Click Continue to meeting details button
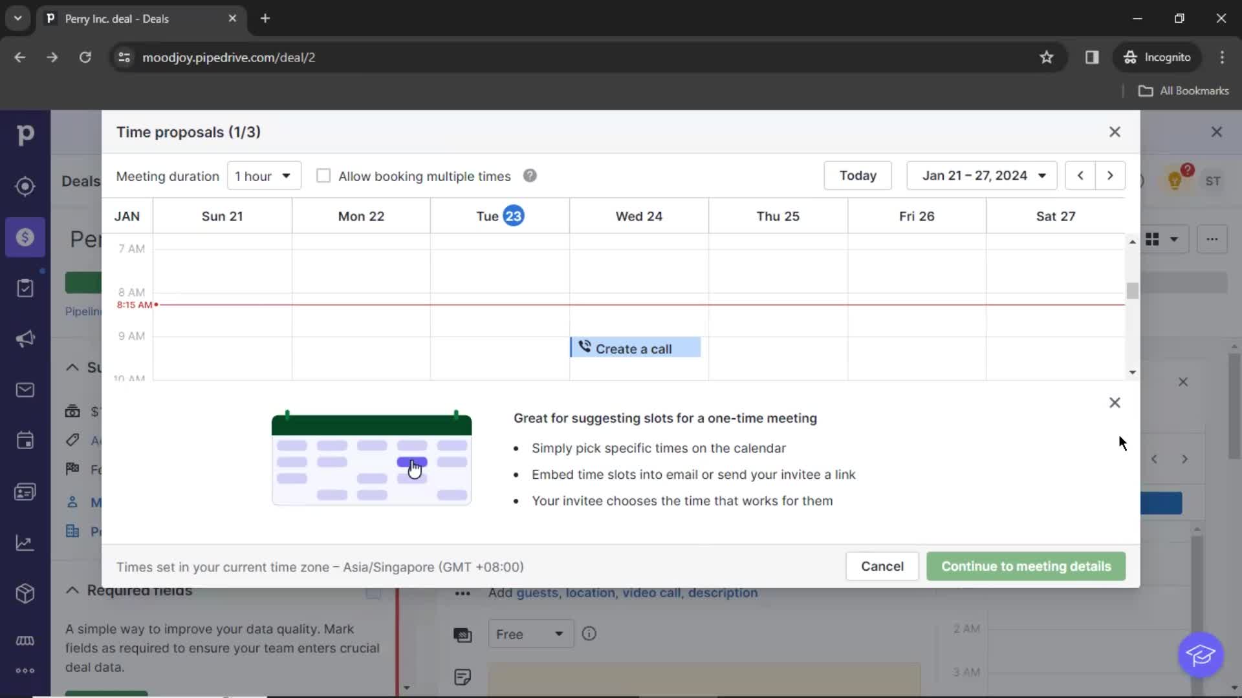The width and height of the screenshot is (1242, 698). pos(1026,566)
